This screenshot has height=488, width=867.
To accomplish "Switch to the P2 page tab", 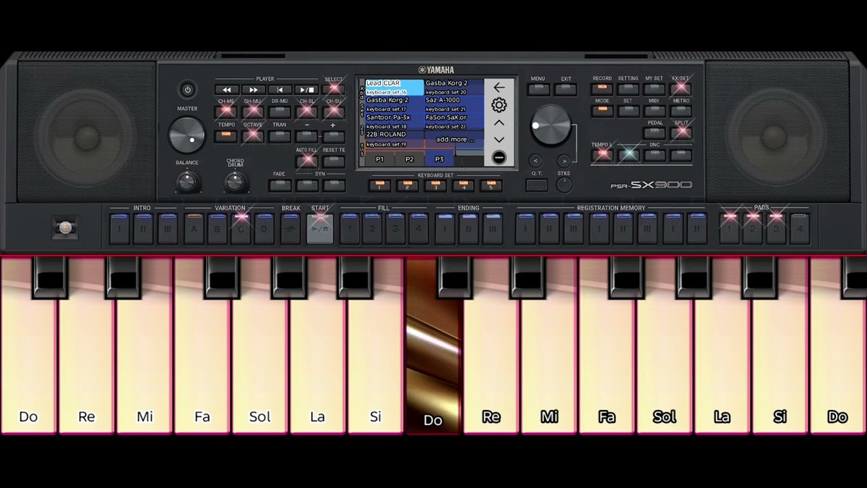I will click(x=409, y=159).
